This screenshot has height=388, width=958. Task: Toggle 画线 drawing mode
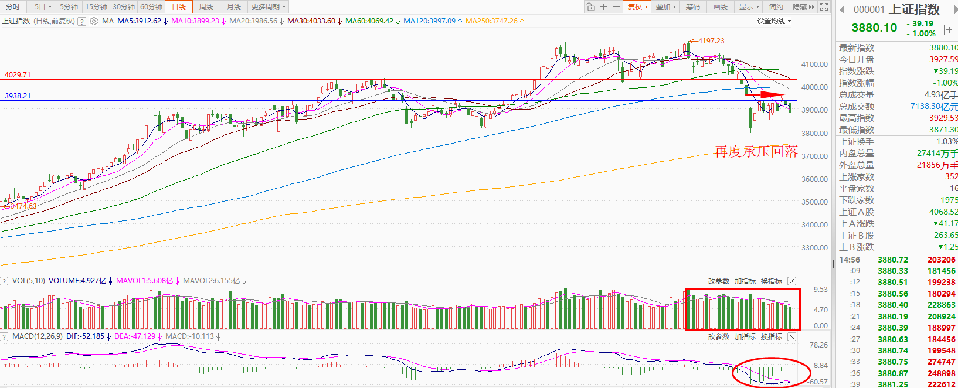tap(721, 7)
